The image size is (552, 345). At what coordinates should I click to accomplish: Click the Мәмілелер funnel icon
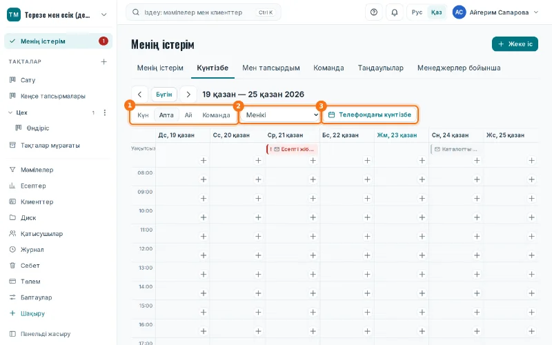[12, 170]
